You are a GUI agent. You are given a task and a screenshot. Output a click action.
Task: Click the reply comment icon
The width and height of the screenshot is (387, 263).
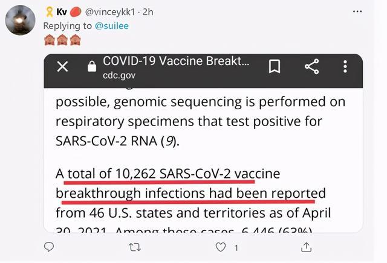pyautogui.click(x=50, y=247)
